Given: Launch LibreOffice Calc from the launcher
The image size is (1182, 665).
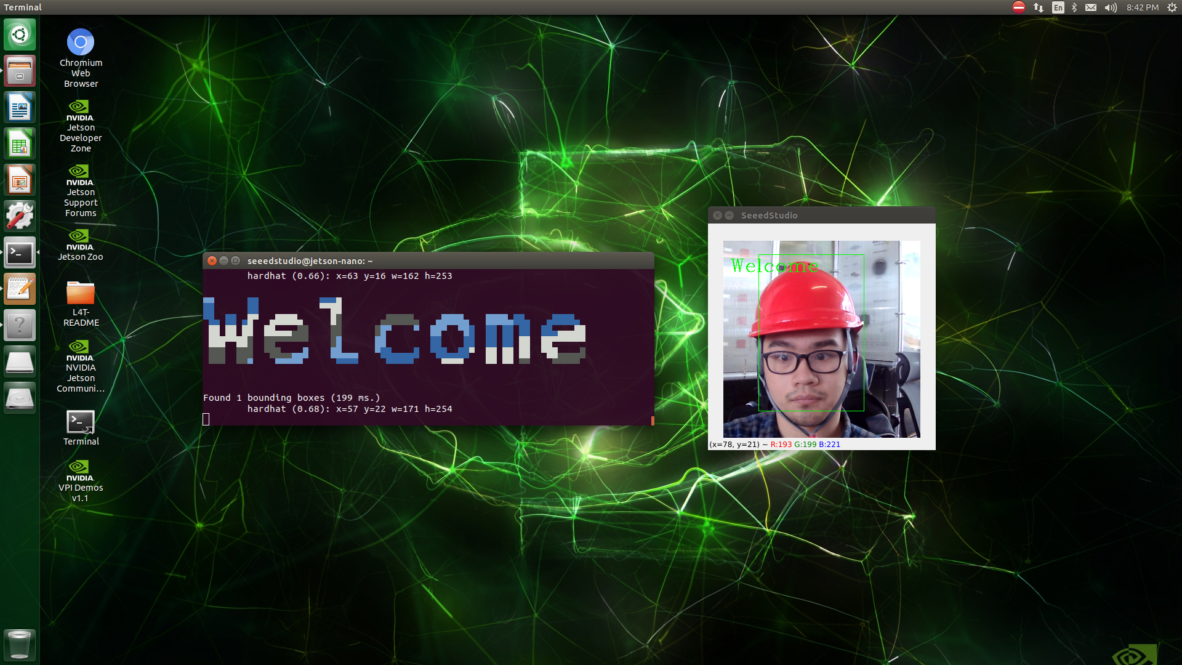Looking at the screenshot, I should click(x=20, y=144).
